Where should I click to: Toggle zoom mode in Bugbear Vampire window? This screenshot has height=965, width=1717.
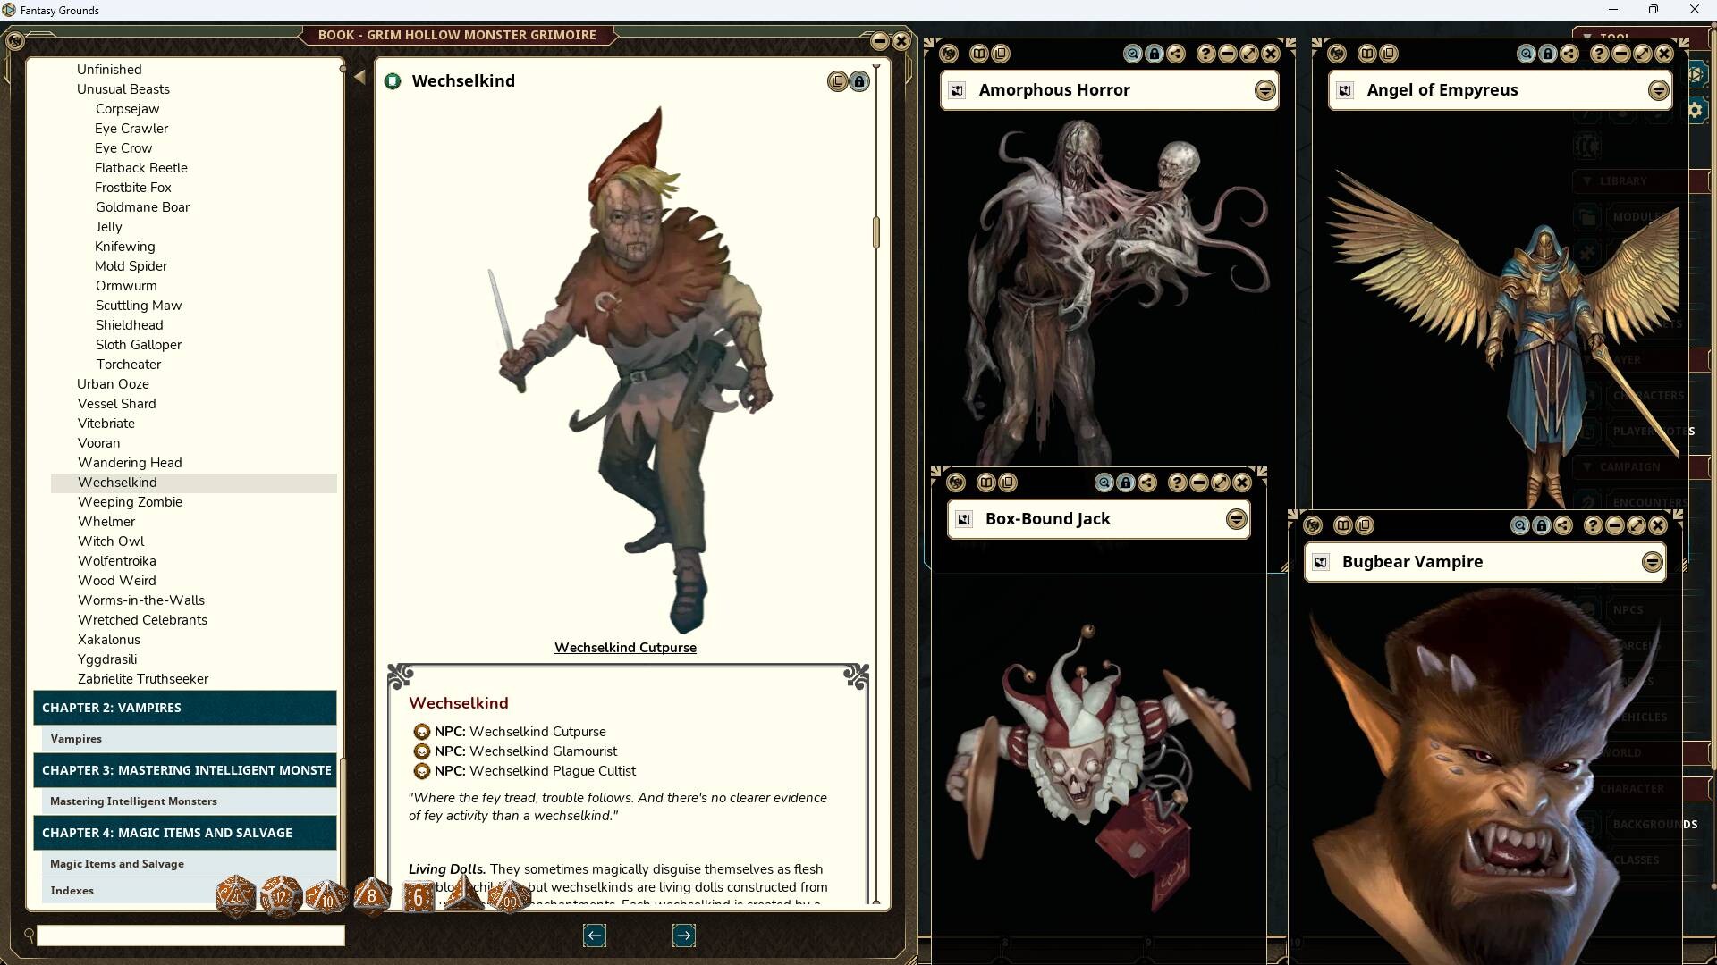click(1520, 525)
